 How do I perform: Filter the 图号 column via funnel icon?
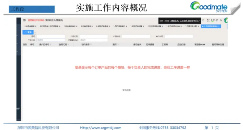click(118, 45)
